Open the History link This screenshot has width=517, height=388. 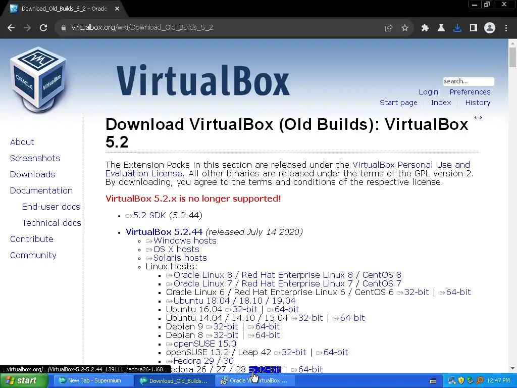(478, 103)
